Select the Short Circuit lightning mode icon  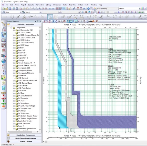tap(18, 17)
